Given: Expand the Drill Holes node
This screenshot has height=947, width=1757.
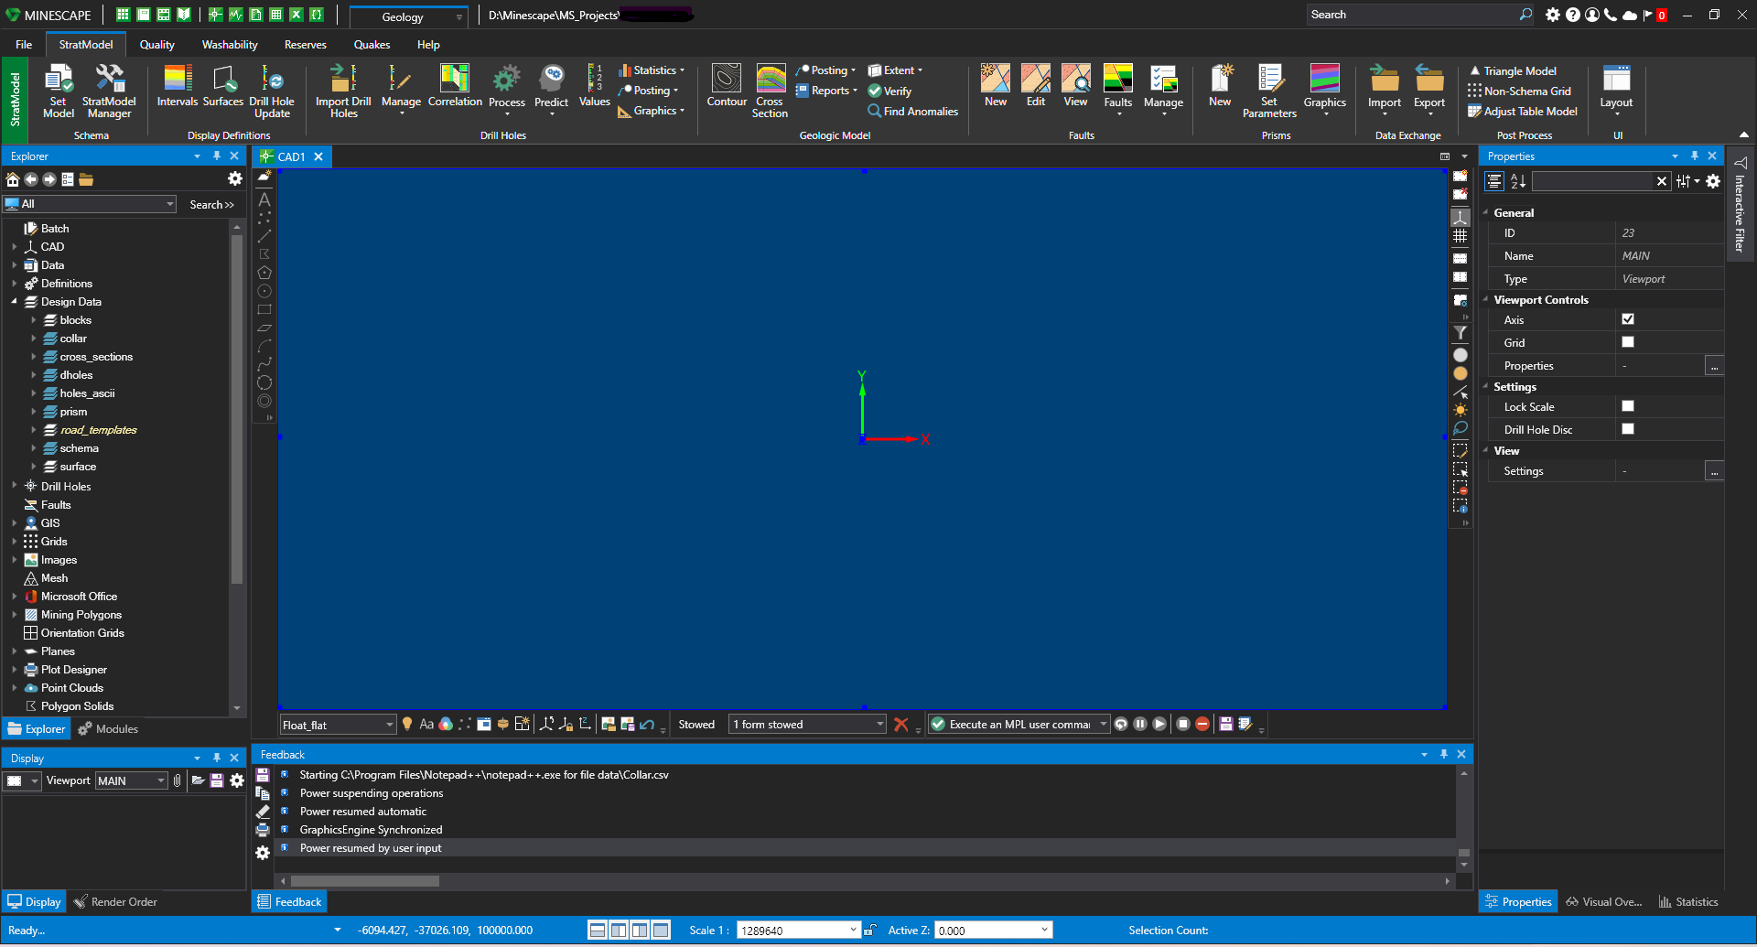Looking at the screenshot, I should [15, 486].
